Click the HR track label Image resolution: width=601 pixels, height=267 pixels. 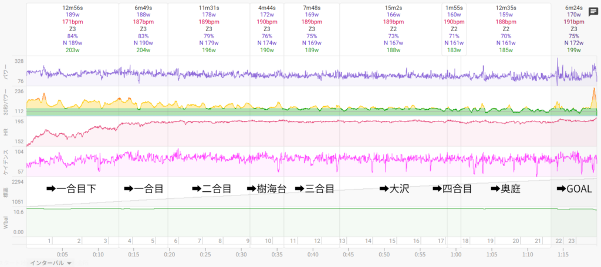5,131
